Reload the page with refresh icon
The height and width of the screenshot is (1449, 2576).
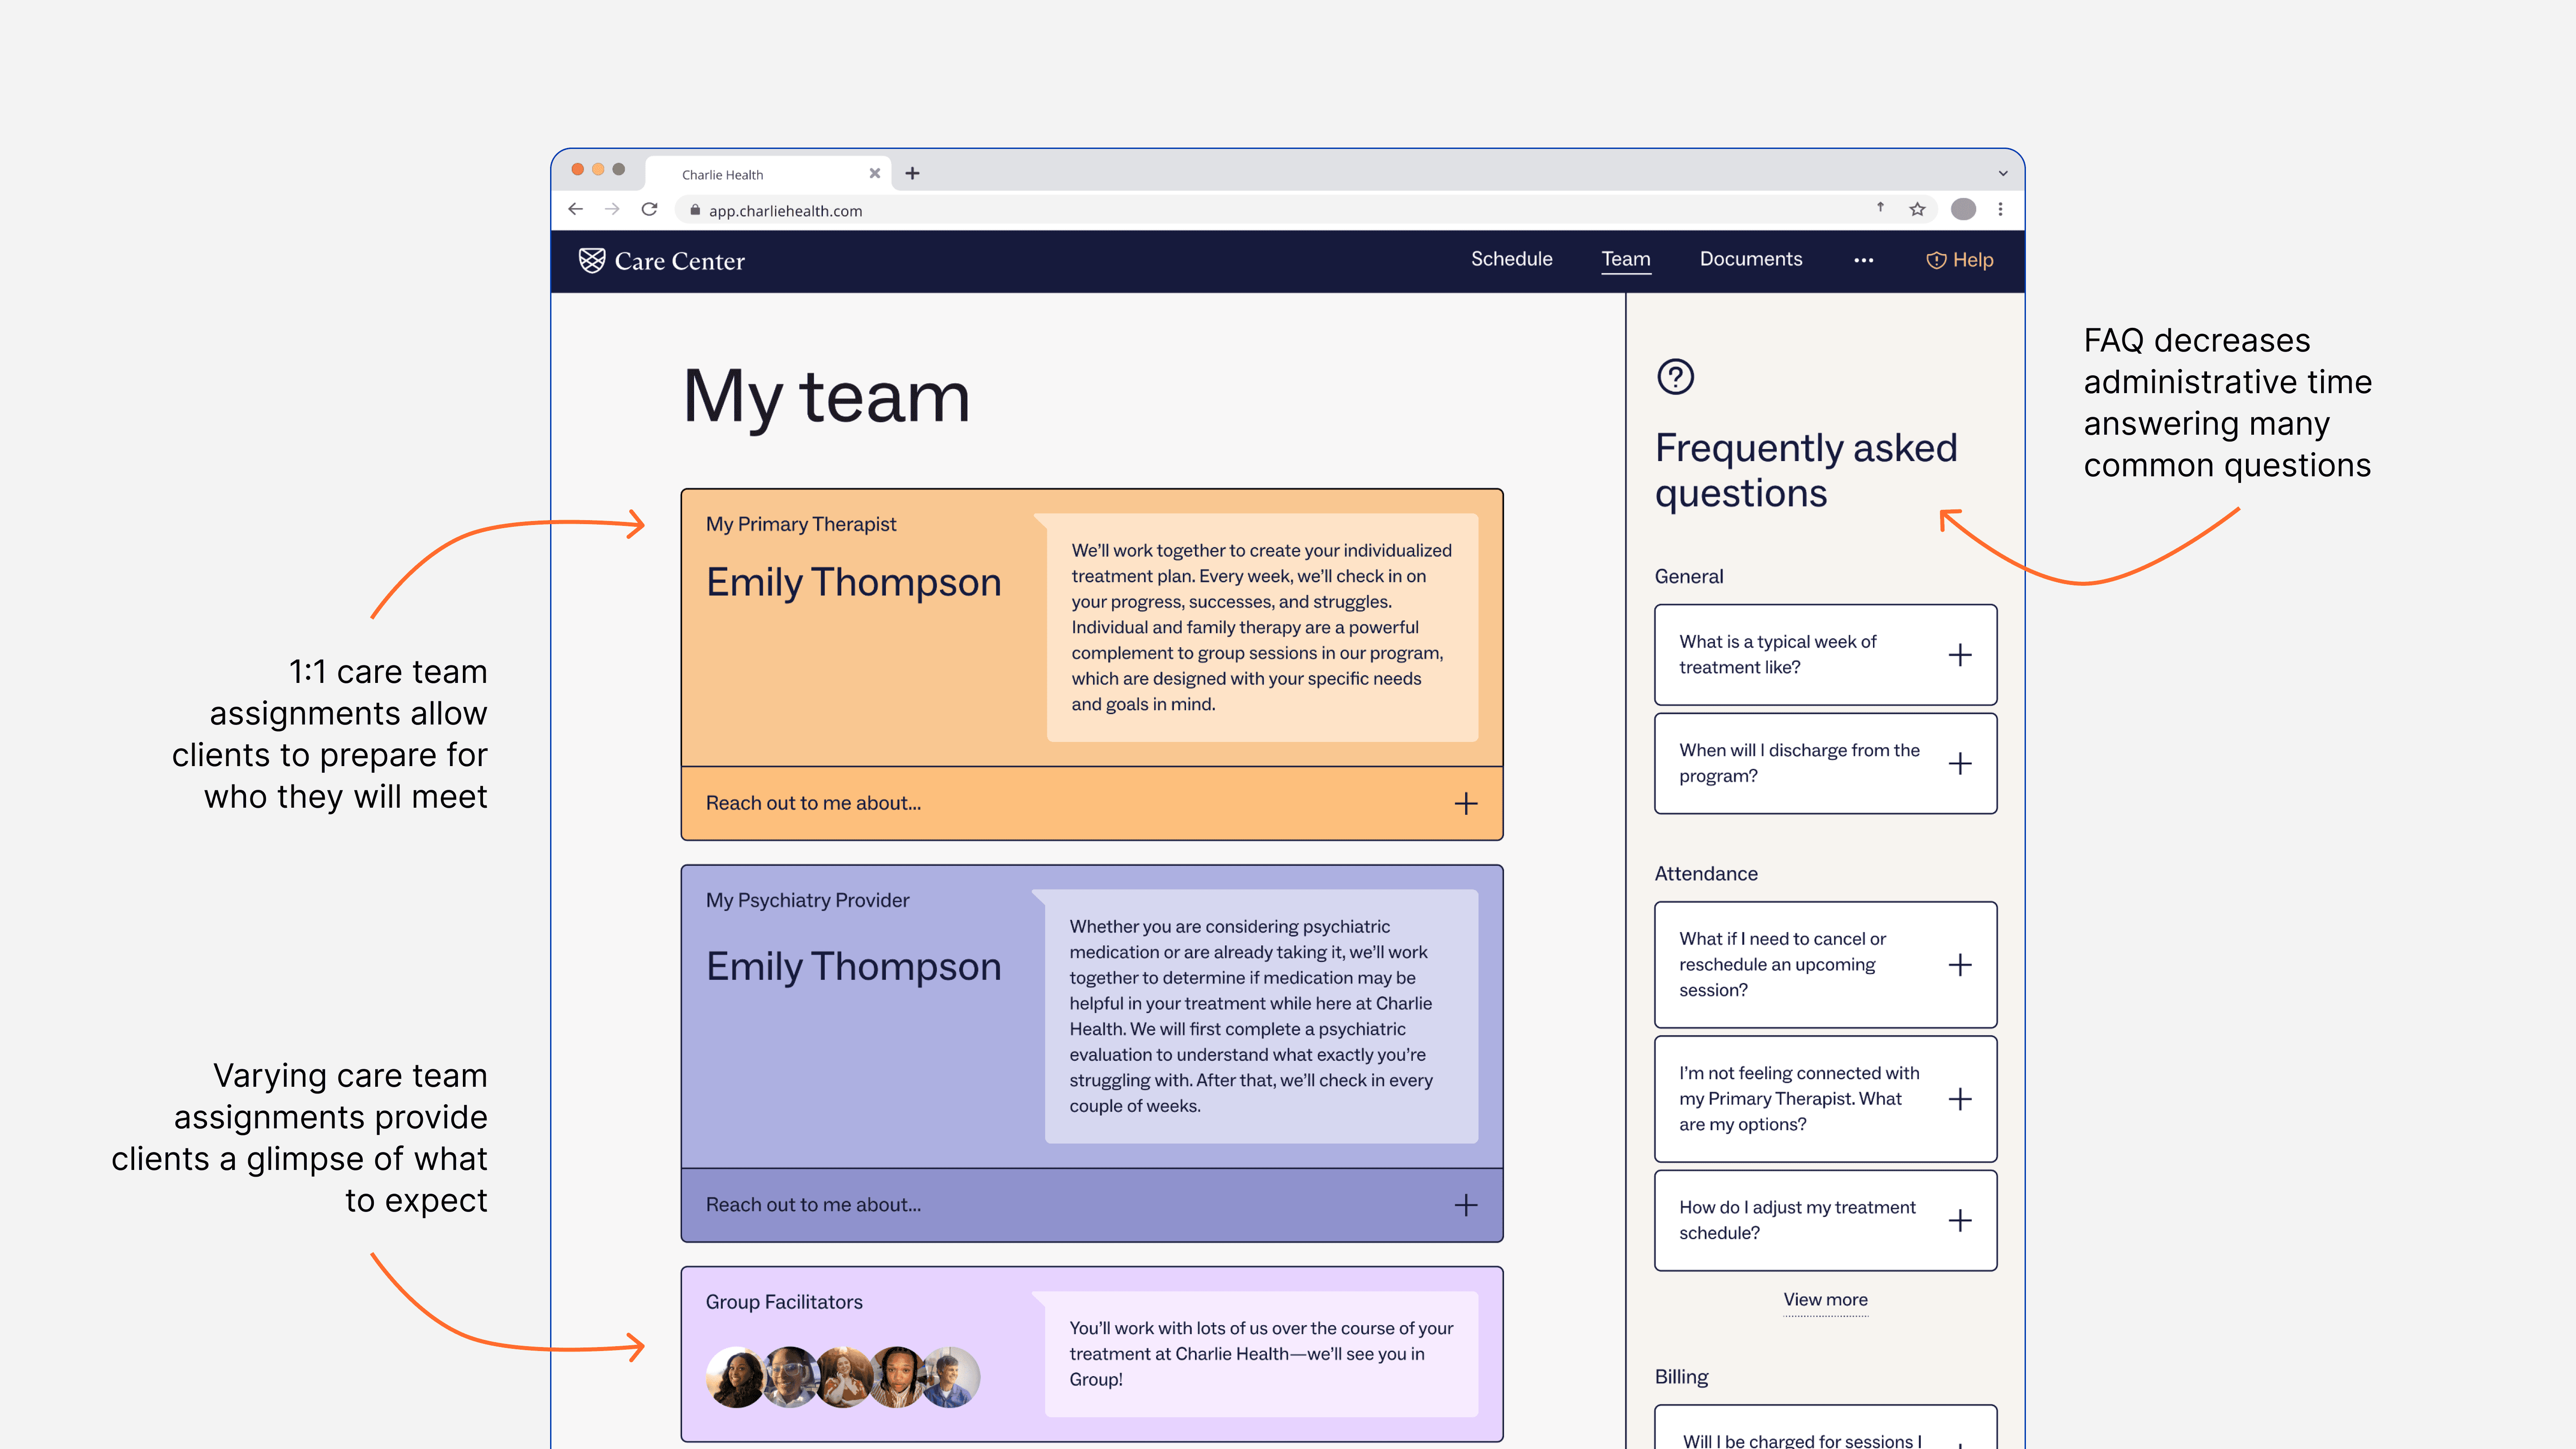click(x=649, y=209)
